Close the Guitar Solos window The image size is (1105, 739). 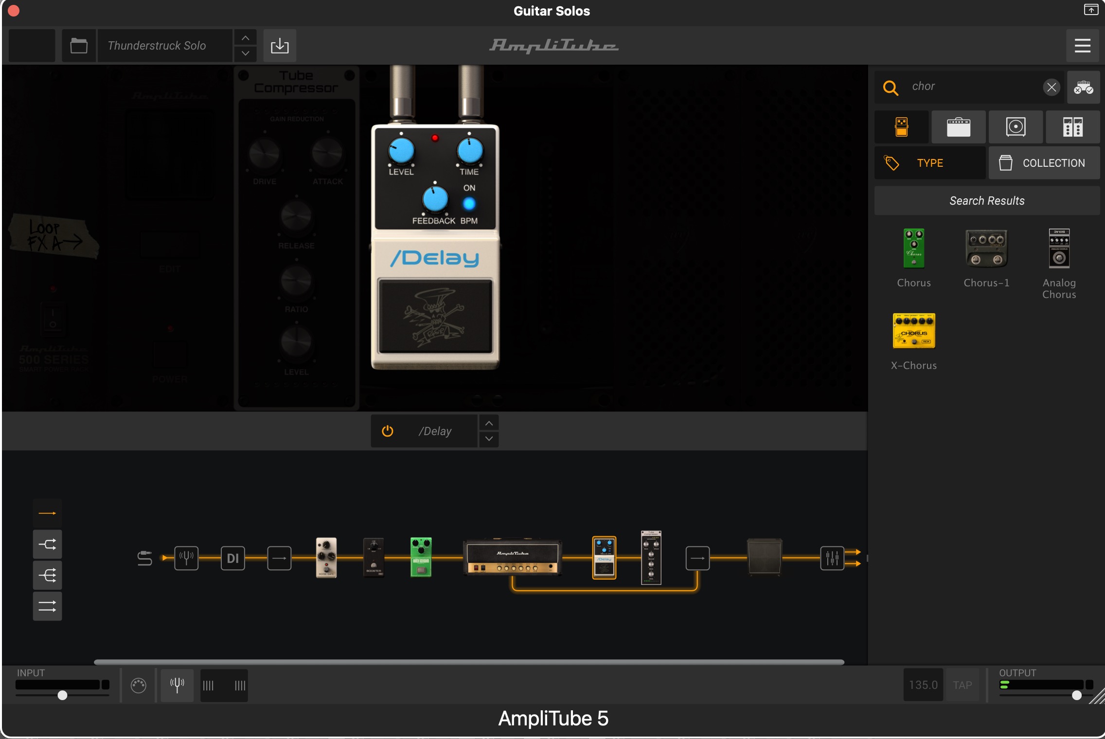coord(14,11)
